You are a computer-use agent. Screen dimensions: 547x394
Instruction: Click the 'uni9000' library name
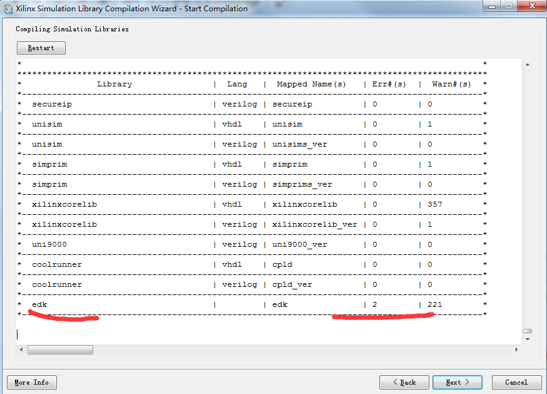49,244
